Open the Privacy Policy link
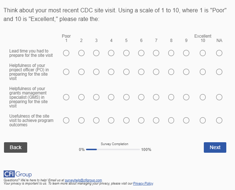Viewport: 235px width, 190px height. pyautogui.click(x=143, y=183)
